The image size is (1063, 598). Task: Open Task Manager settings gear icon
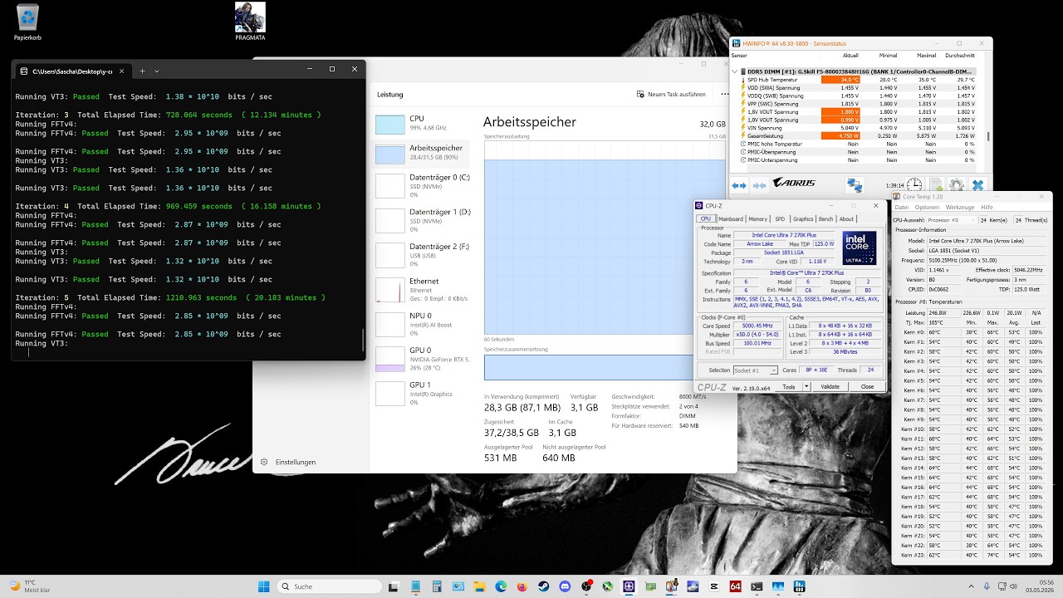pos(264,462)
